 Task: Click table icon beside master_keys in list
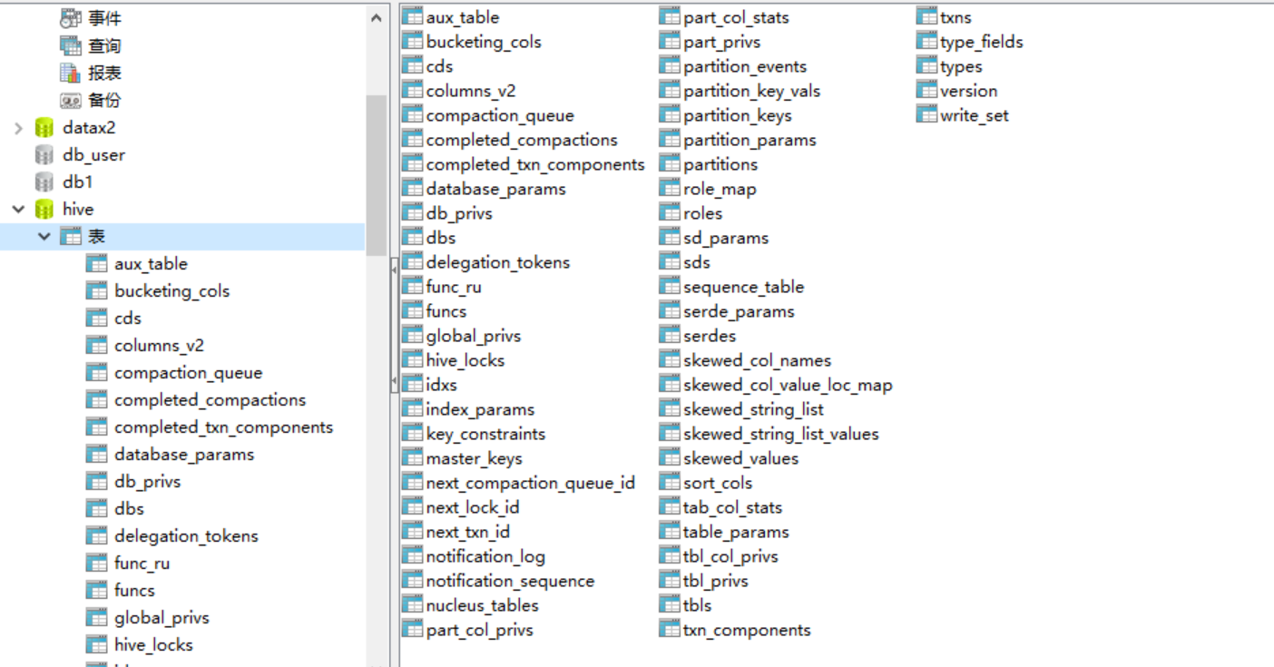click(x=413, y=458)
